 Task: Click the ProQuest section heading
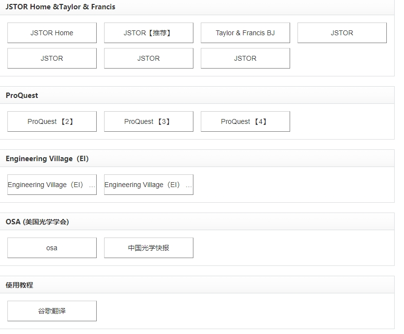coord(22,95)
